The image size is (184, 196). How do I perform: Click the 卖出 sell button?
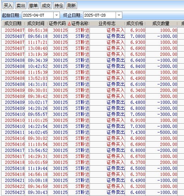coord(21,6)
